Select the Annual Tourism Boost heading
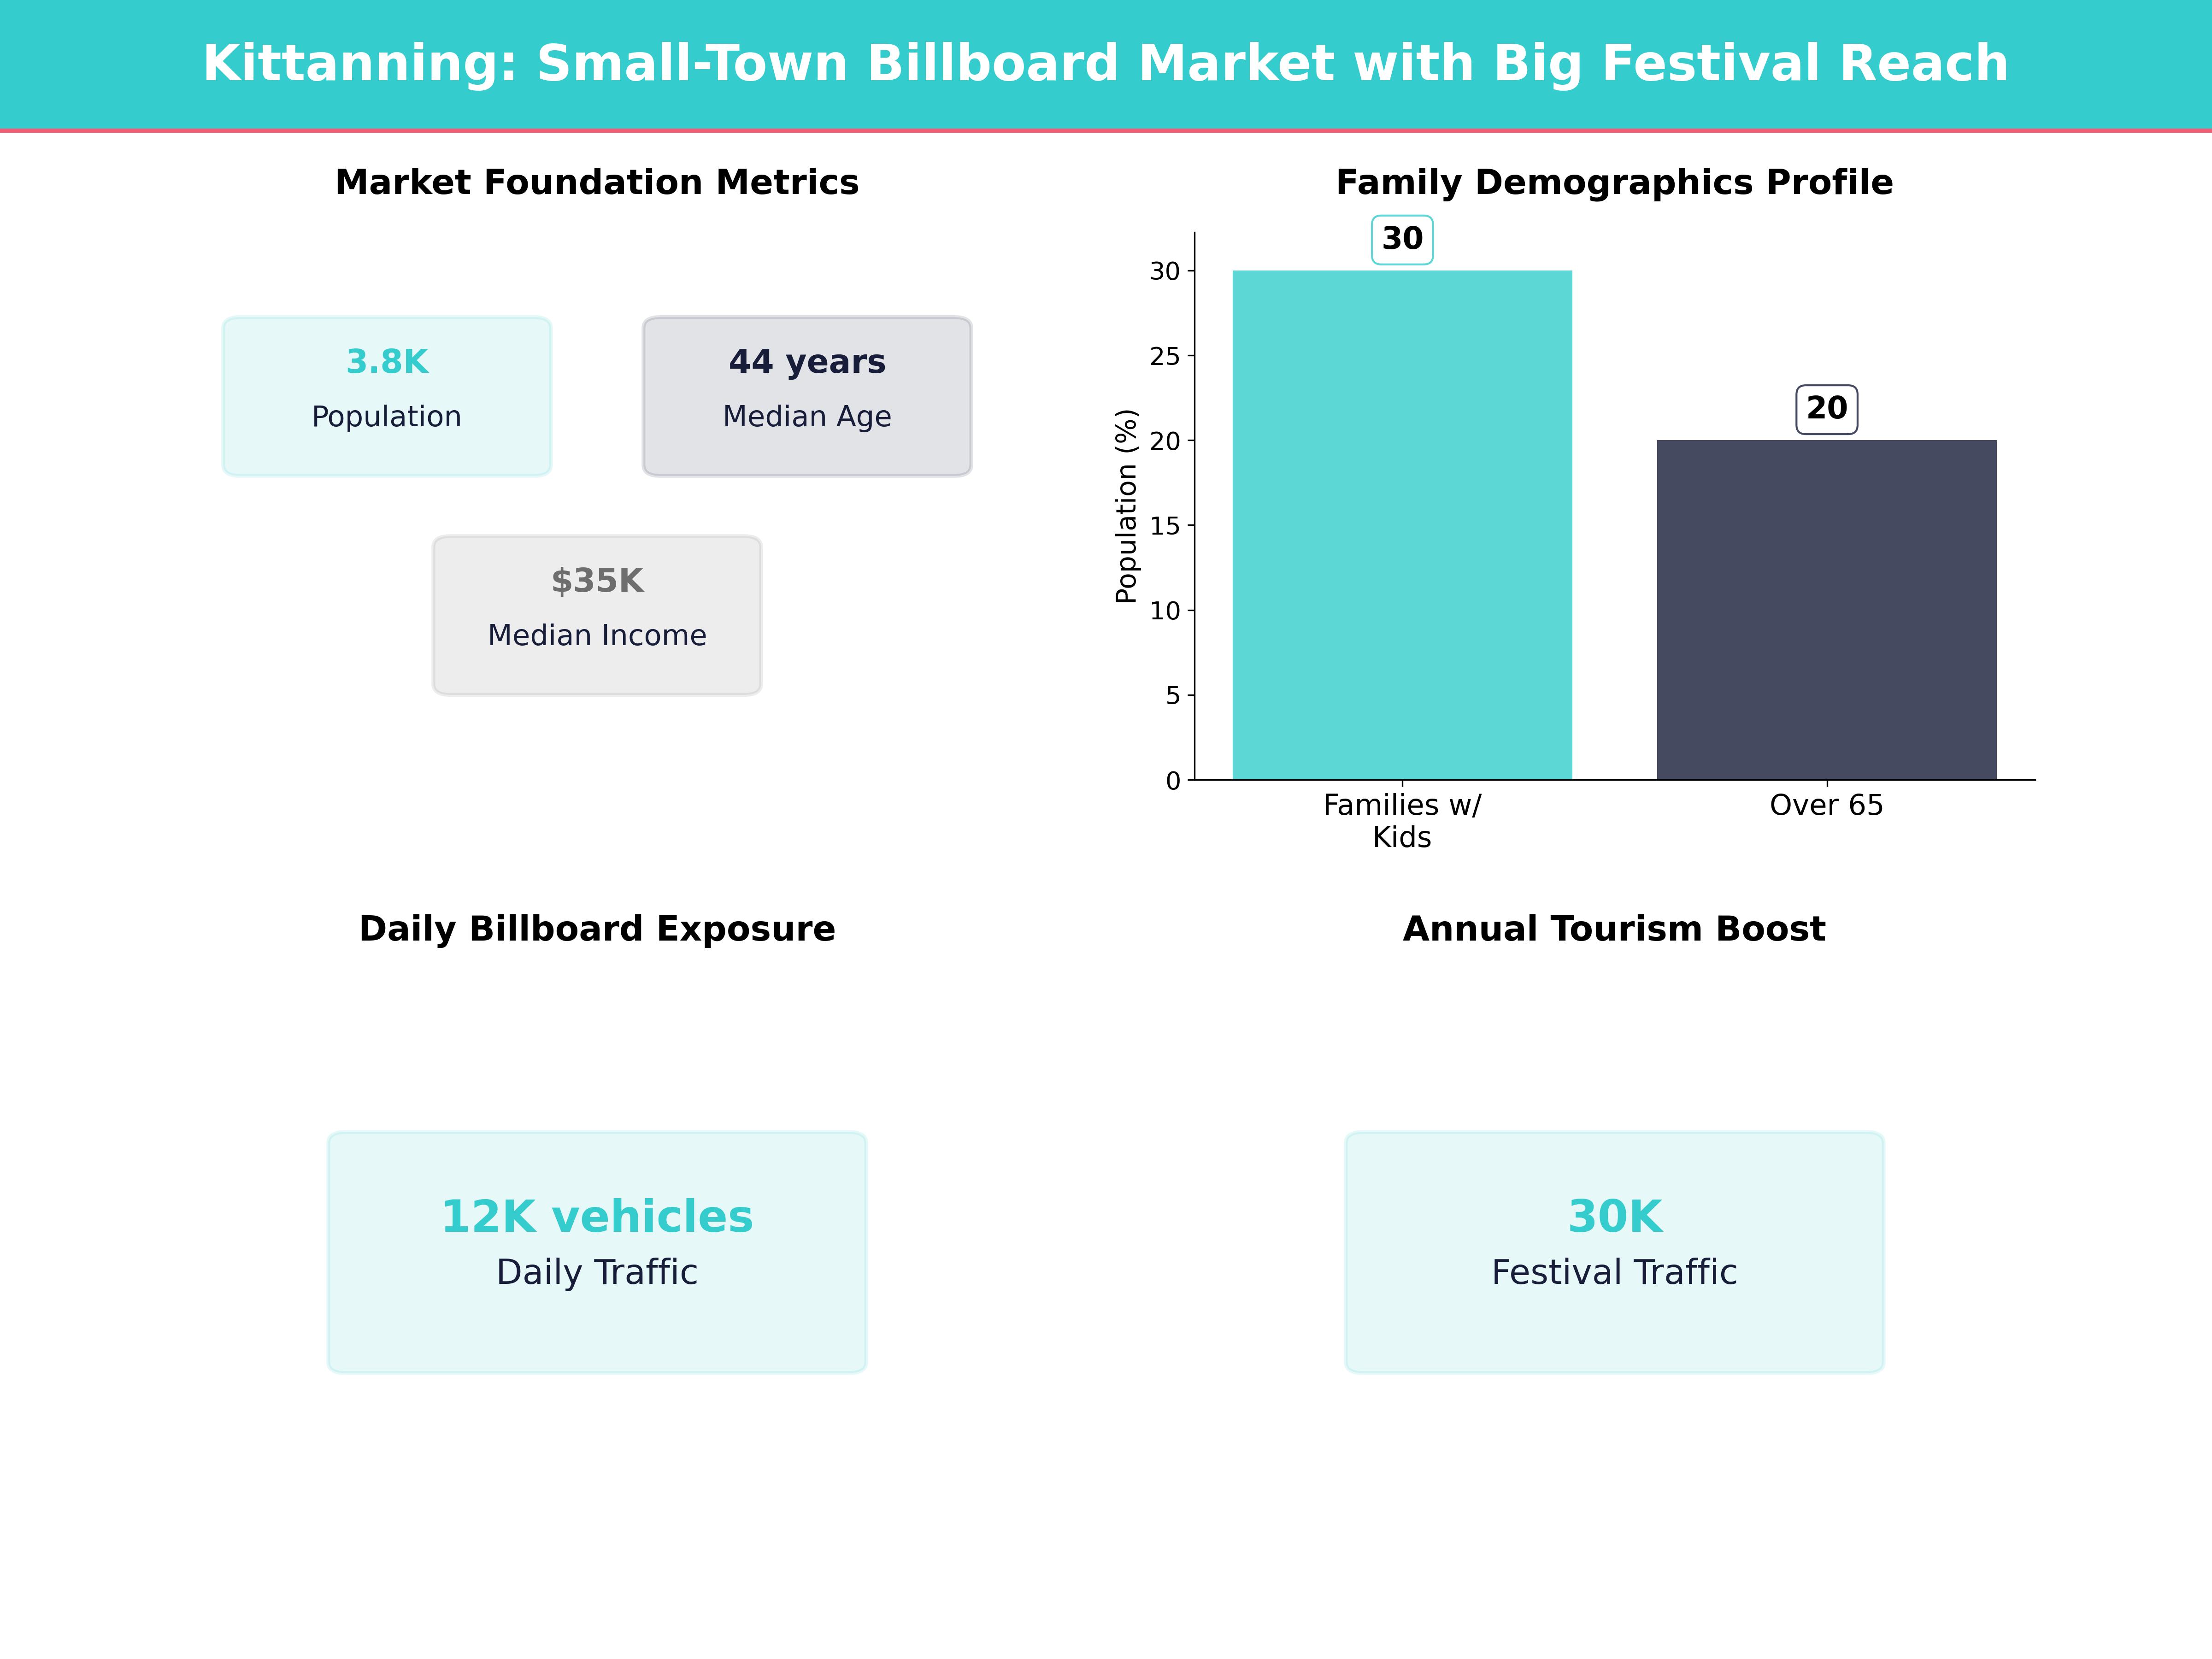 (1614, 929)
